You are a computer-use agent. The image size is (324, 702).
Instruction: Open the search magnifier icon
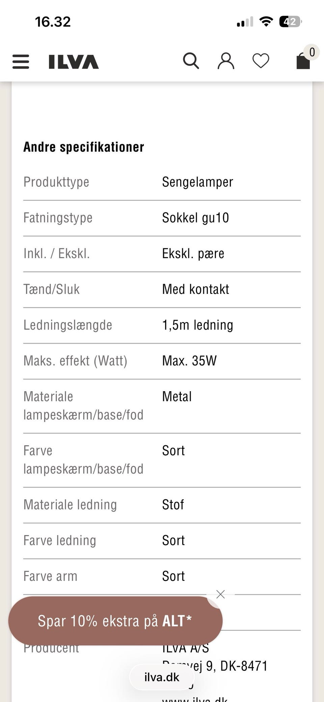191,61
